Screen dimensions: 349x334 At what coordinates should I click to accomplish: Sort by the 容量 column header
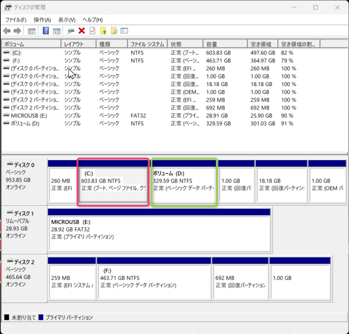click(x=225, y=44)
